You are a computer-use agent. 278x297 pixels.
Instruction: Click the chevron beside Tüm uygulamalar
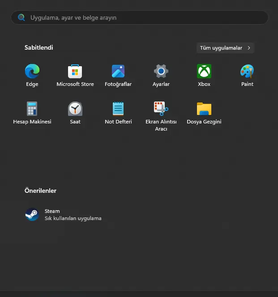point(249,48)
